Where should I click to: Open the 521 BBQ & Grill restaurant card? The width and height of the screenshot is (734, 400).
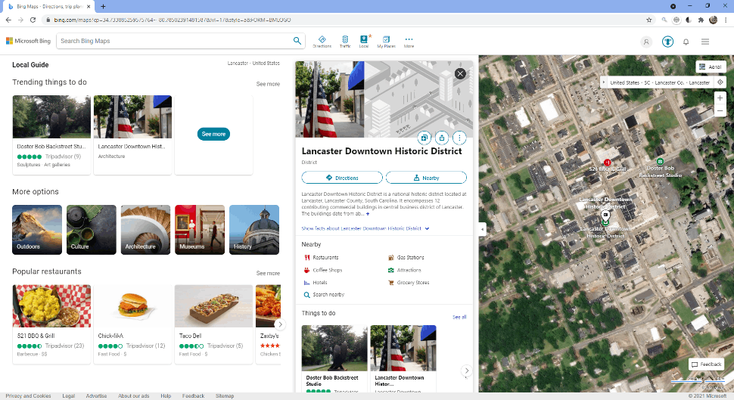(51, 324)
